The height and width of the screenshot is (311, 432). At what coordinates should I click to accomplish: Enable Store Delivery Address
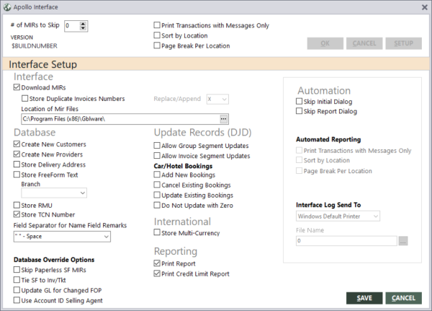coord(17,165)
